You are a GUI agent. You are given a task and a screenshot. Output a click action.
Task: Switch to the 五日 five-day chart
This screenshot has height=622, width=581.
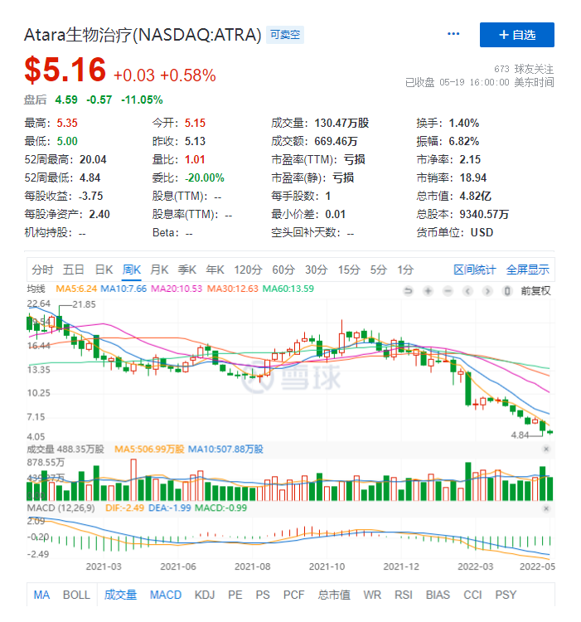coord(73,270)
